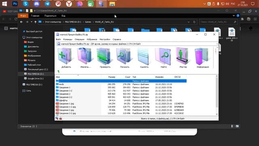Click the Извлечь (Extract) toolbar icon

[85, 58]
